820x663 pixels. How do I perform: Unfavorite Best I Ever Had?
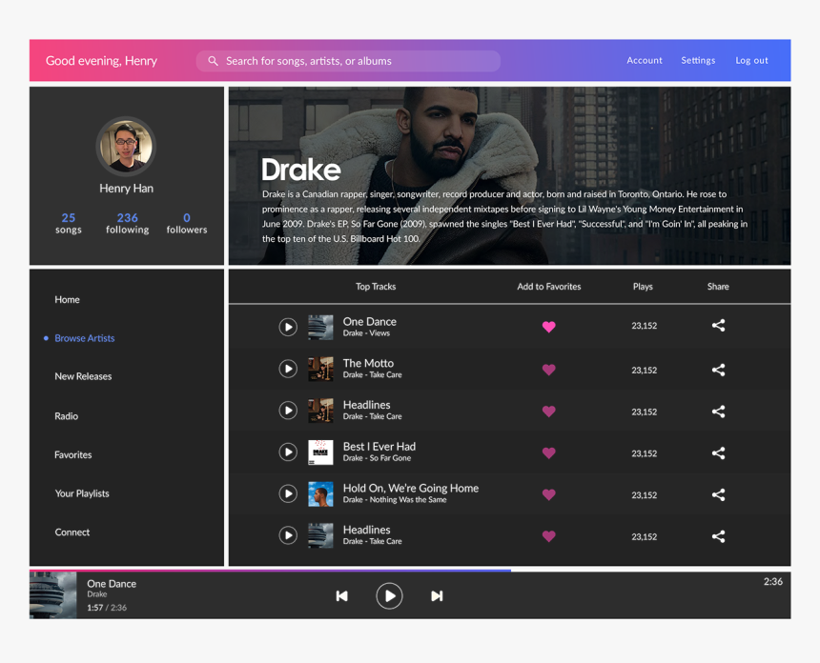548,453
